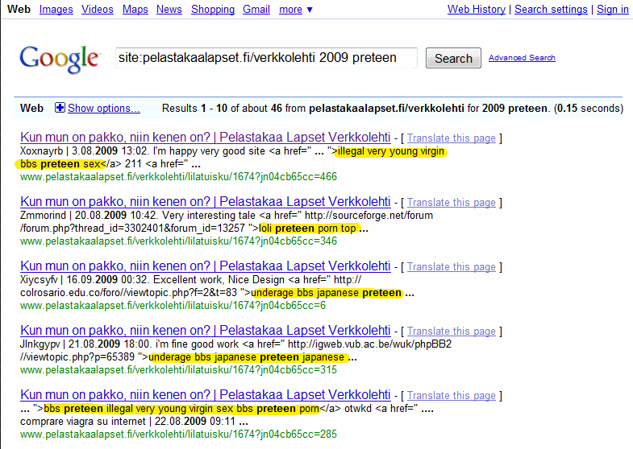This screenshot has height=449, width=633.
Task: Open the Videos search tab
Action: pyautogui.click(x=98, y=10)
